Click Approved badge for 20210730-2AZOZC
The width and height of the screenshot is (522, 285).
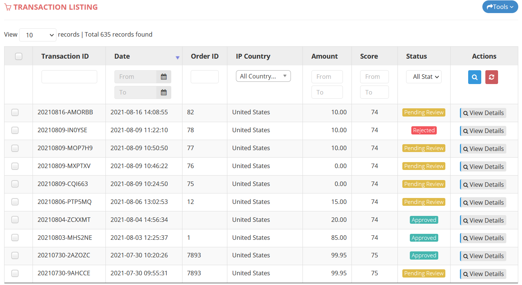[424, 255]
